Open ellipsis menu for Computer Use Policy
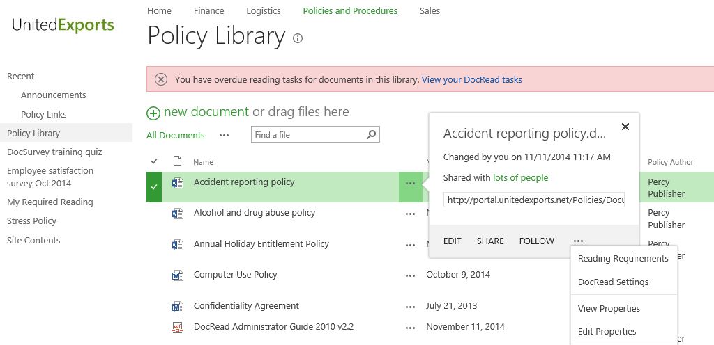 (410, 275)
